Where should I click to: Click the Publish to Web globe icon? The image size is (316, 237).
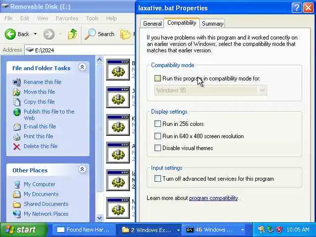click(x=17, y=112)
